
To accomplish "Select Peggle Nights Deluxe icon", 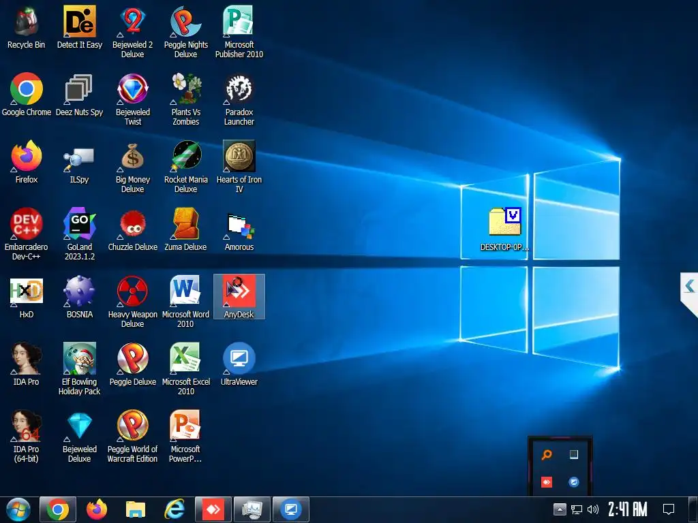I will (185, 32).
